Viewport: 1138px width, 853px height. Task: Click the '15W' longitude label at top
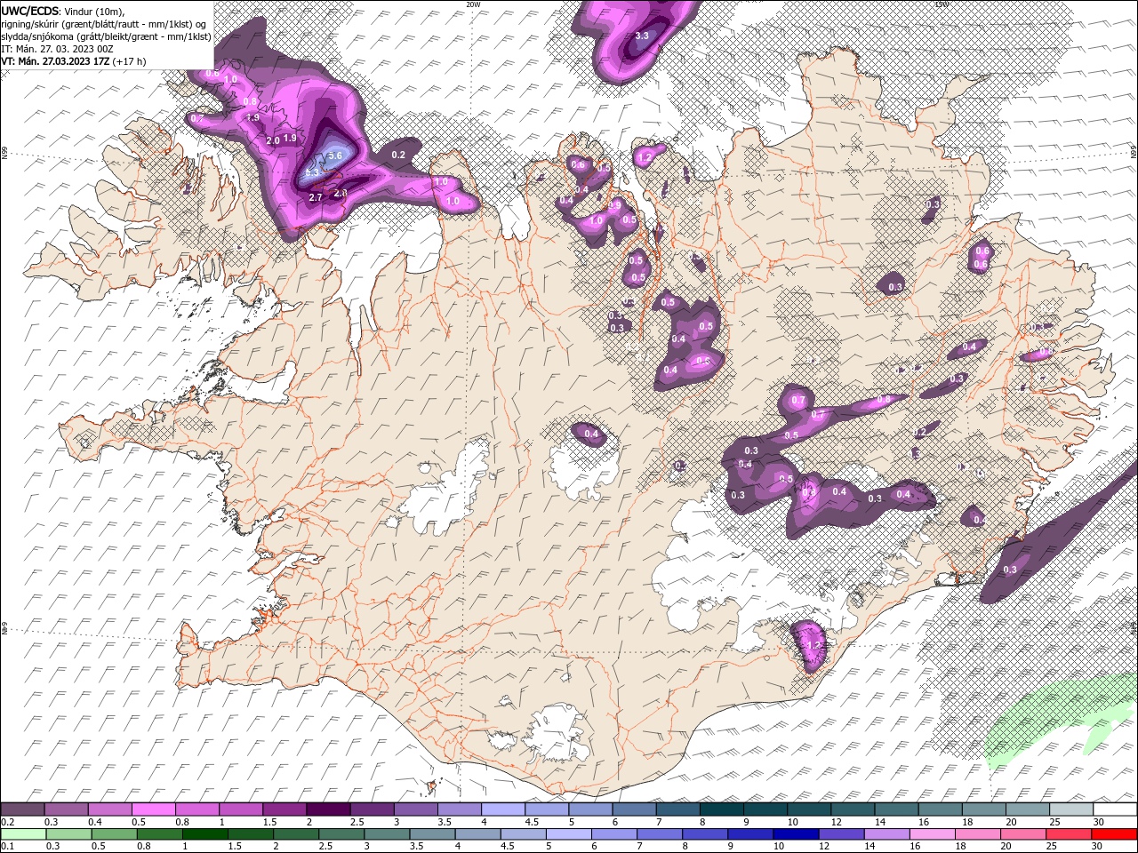click(x=942, y=4)
